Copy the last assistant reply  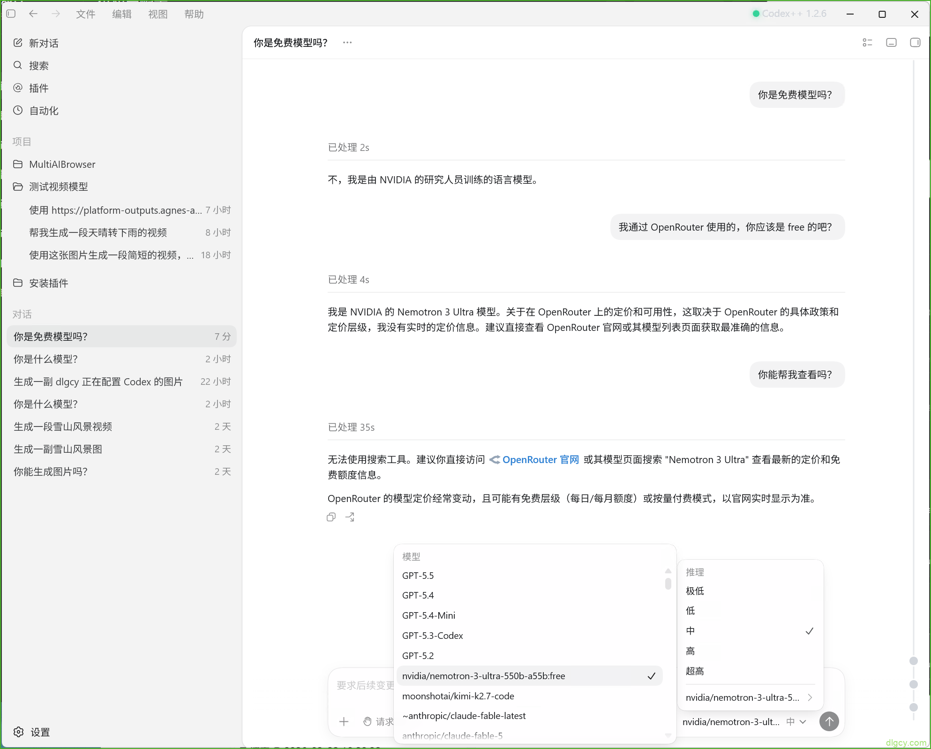(x=331, y=517)
